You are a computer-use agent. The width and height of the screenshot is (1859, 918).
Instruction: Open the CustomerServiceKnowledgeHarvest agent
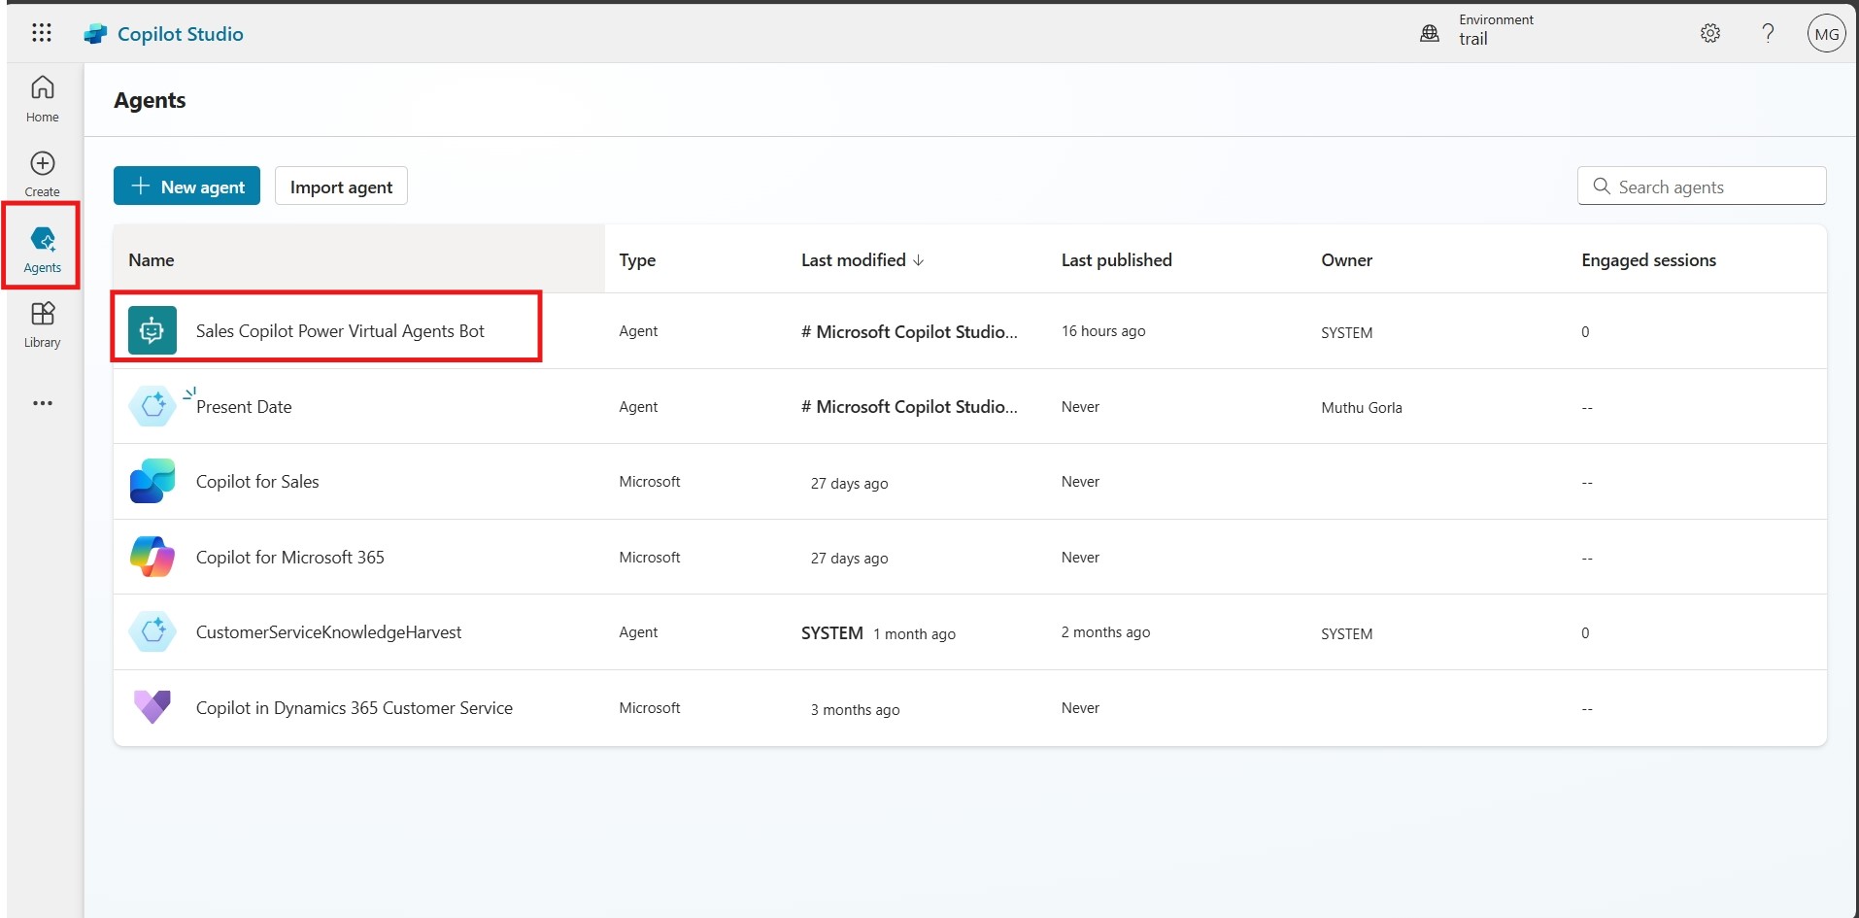point(328,632)
